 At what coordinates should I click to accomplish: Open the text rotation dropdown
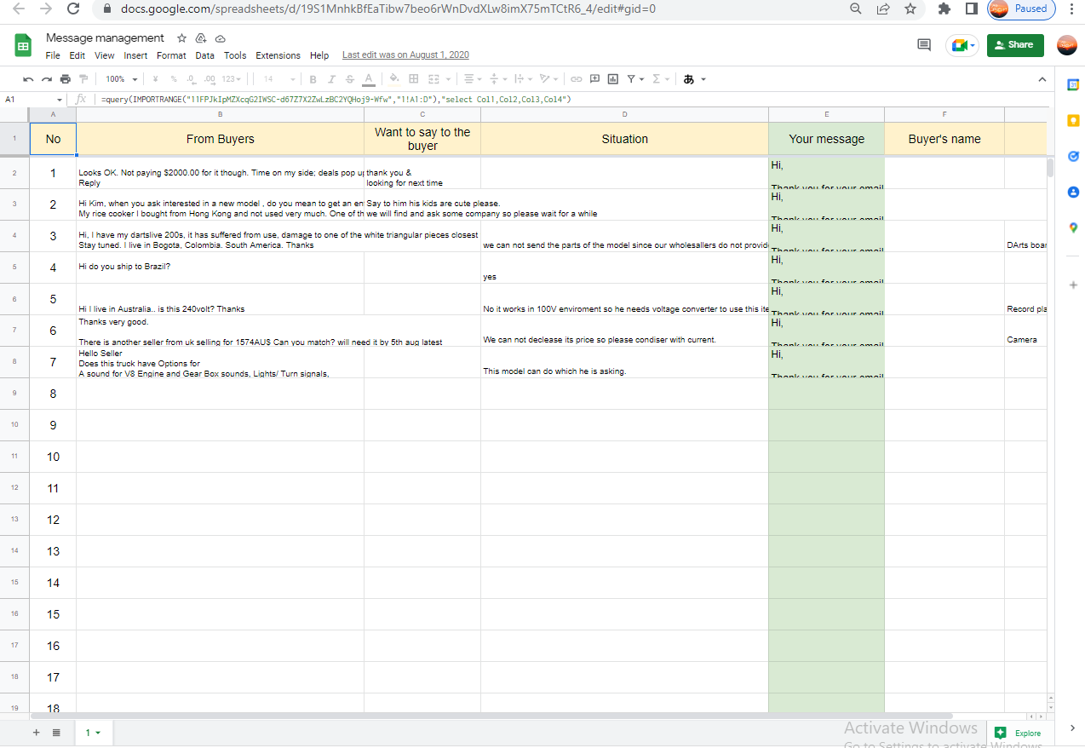[x=548, y=79]
